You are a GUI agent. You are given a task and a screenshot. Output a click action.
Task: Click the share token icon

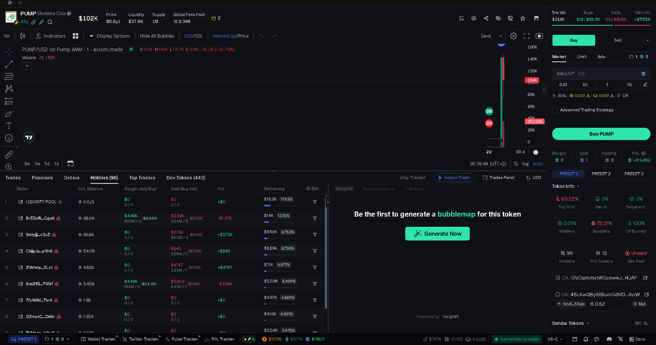[x=486, y=18]
